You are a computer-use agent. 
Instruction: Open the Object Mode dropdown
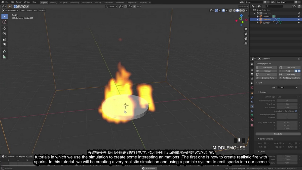click(10, 10)
